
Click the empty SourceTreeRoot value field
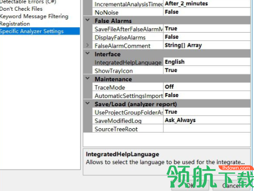pyautogui.click(x=207, y=129)
